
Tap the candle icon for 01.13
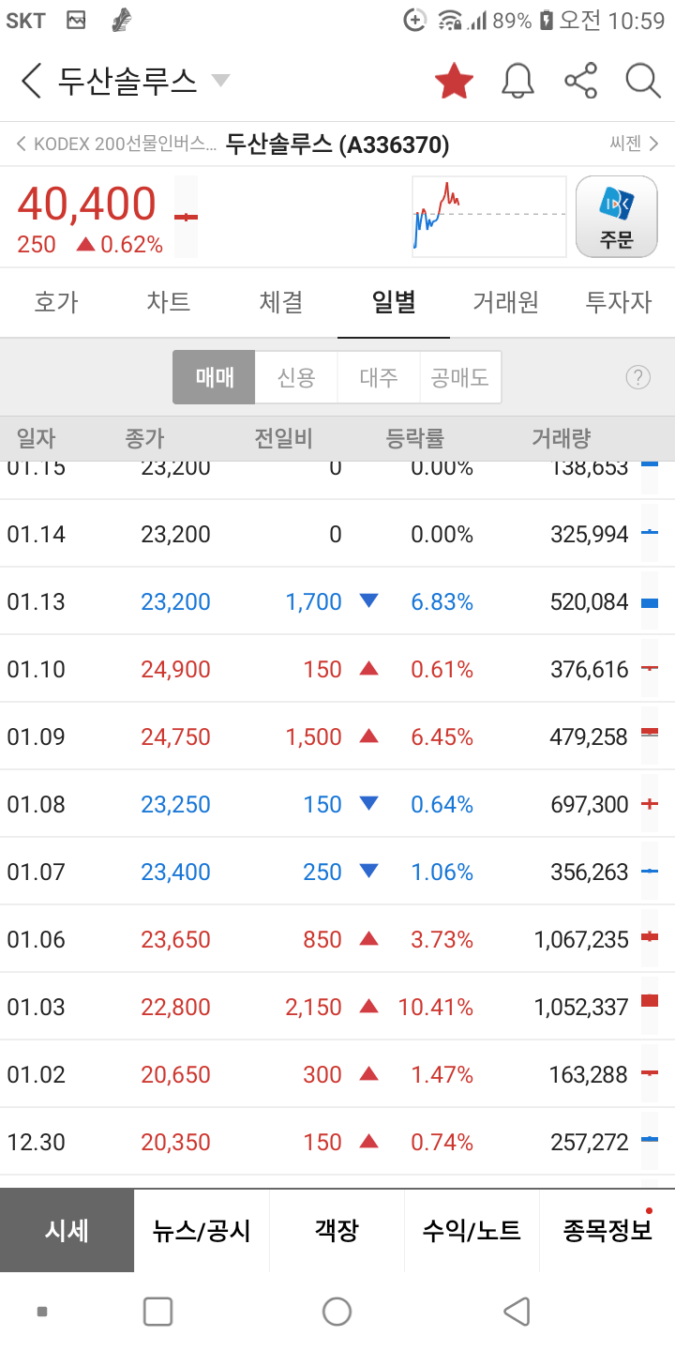coord(650,601)
